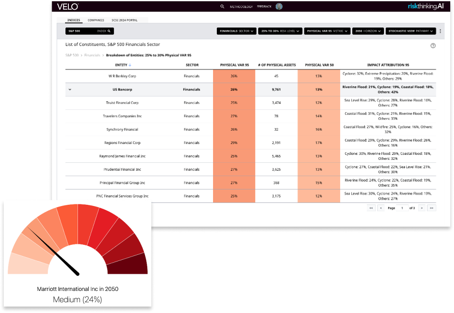
Task: Click the help question mark icon
Action: (433, 46)
